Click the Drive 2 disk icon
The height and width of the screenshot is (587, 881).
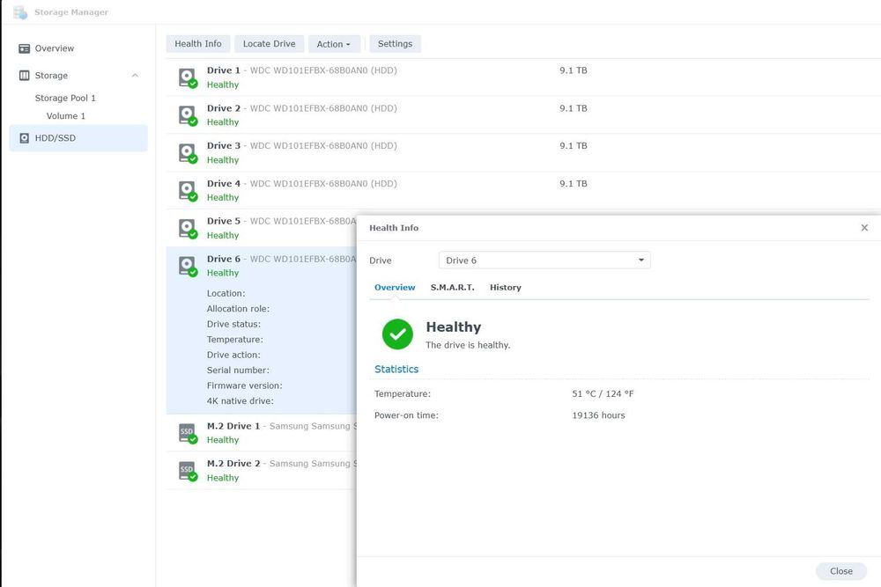(188, 115)
